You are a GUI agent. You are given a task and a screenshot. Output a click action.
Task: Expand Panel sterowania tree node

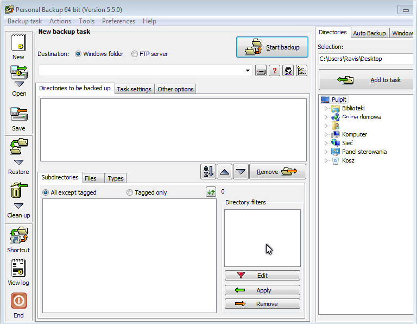326,152
